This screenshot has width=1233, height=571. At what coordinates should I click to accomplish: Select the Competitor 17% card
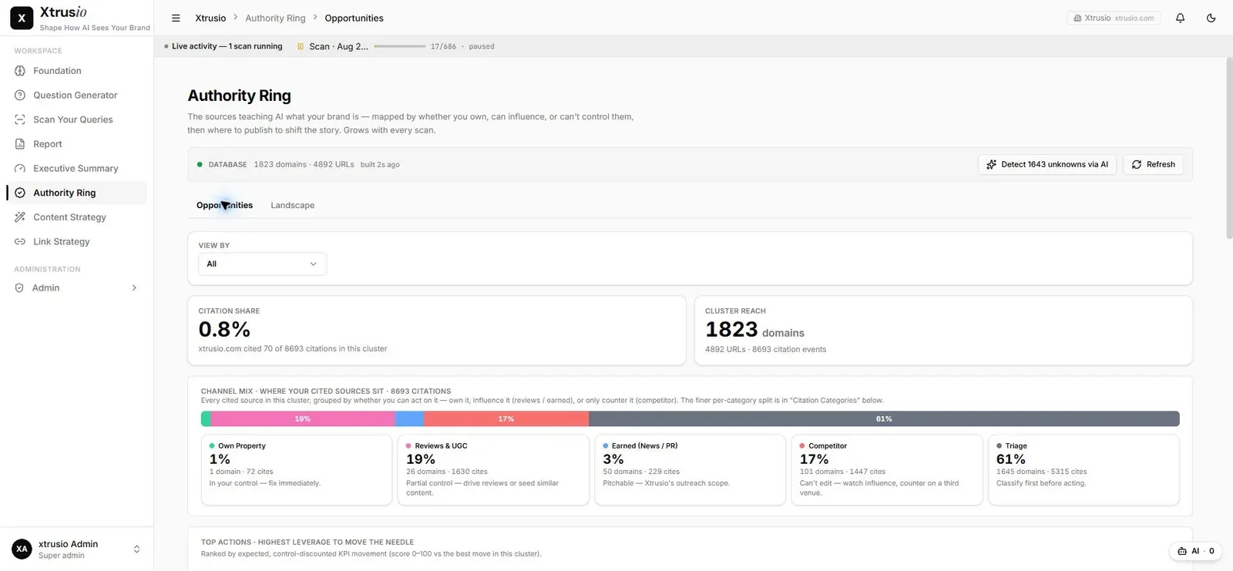point(887,470)
